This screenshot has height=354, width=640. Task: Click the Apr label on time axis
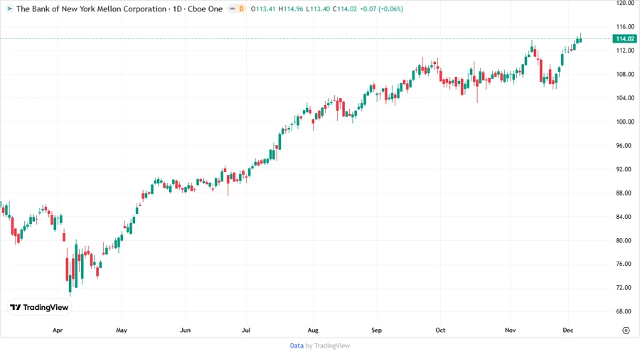click(58, 330)
